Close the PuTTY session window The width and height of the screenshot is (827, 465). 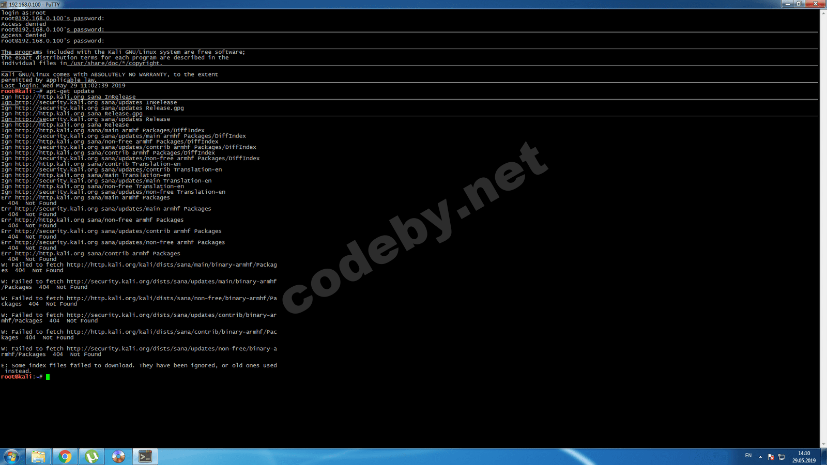(816, 4)
